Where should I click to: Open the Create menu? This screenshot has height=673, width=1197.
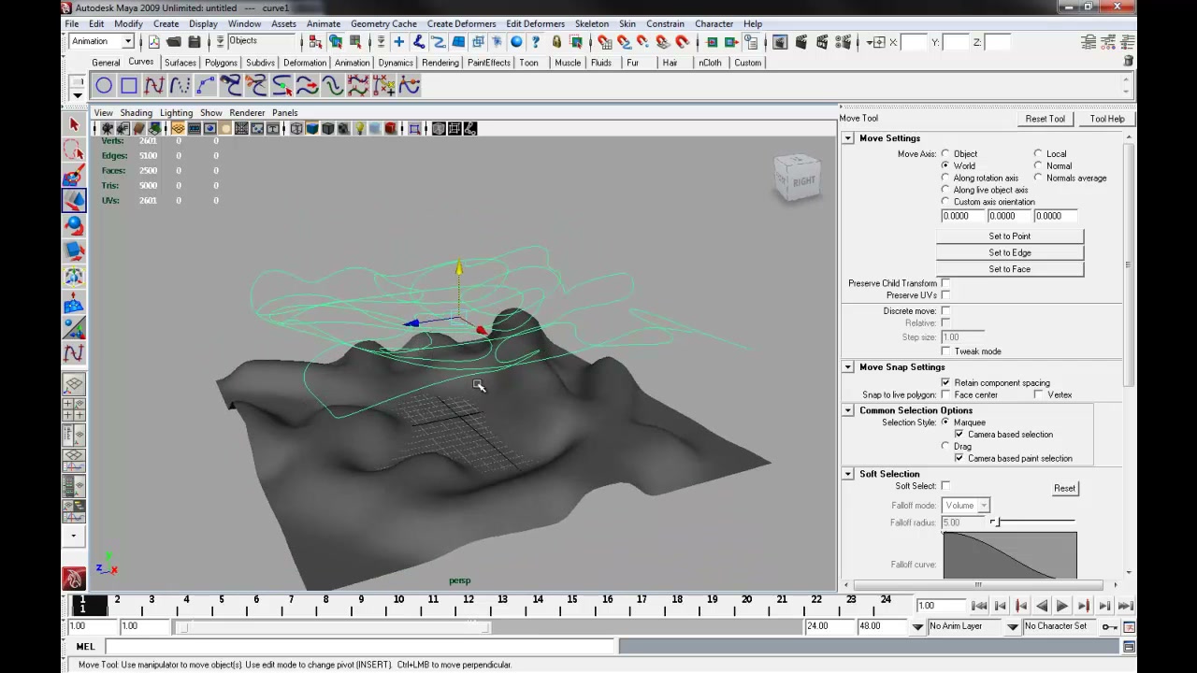[x=166, y=23]
